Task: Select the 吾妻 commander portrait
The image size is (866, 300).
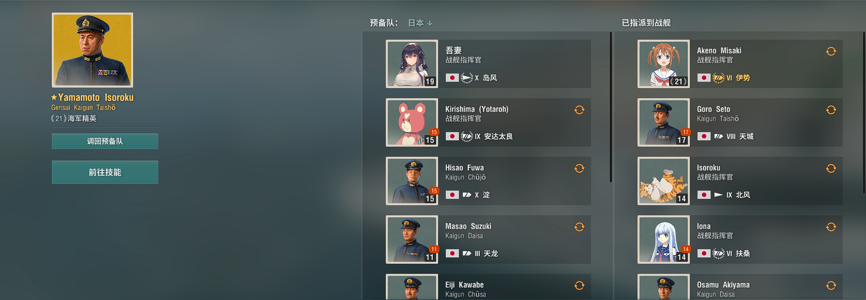Action: coord(412,64)
